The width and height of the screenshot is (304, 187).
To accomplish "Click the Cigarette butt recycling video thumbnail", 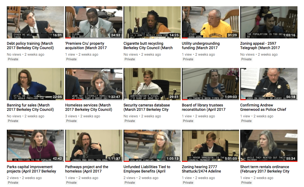I will pyautogui.click(x=152, y=22).
